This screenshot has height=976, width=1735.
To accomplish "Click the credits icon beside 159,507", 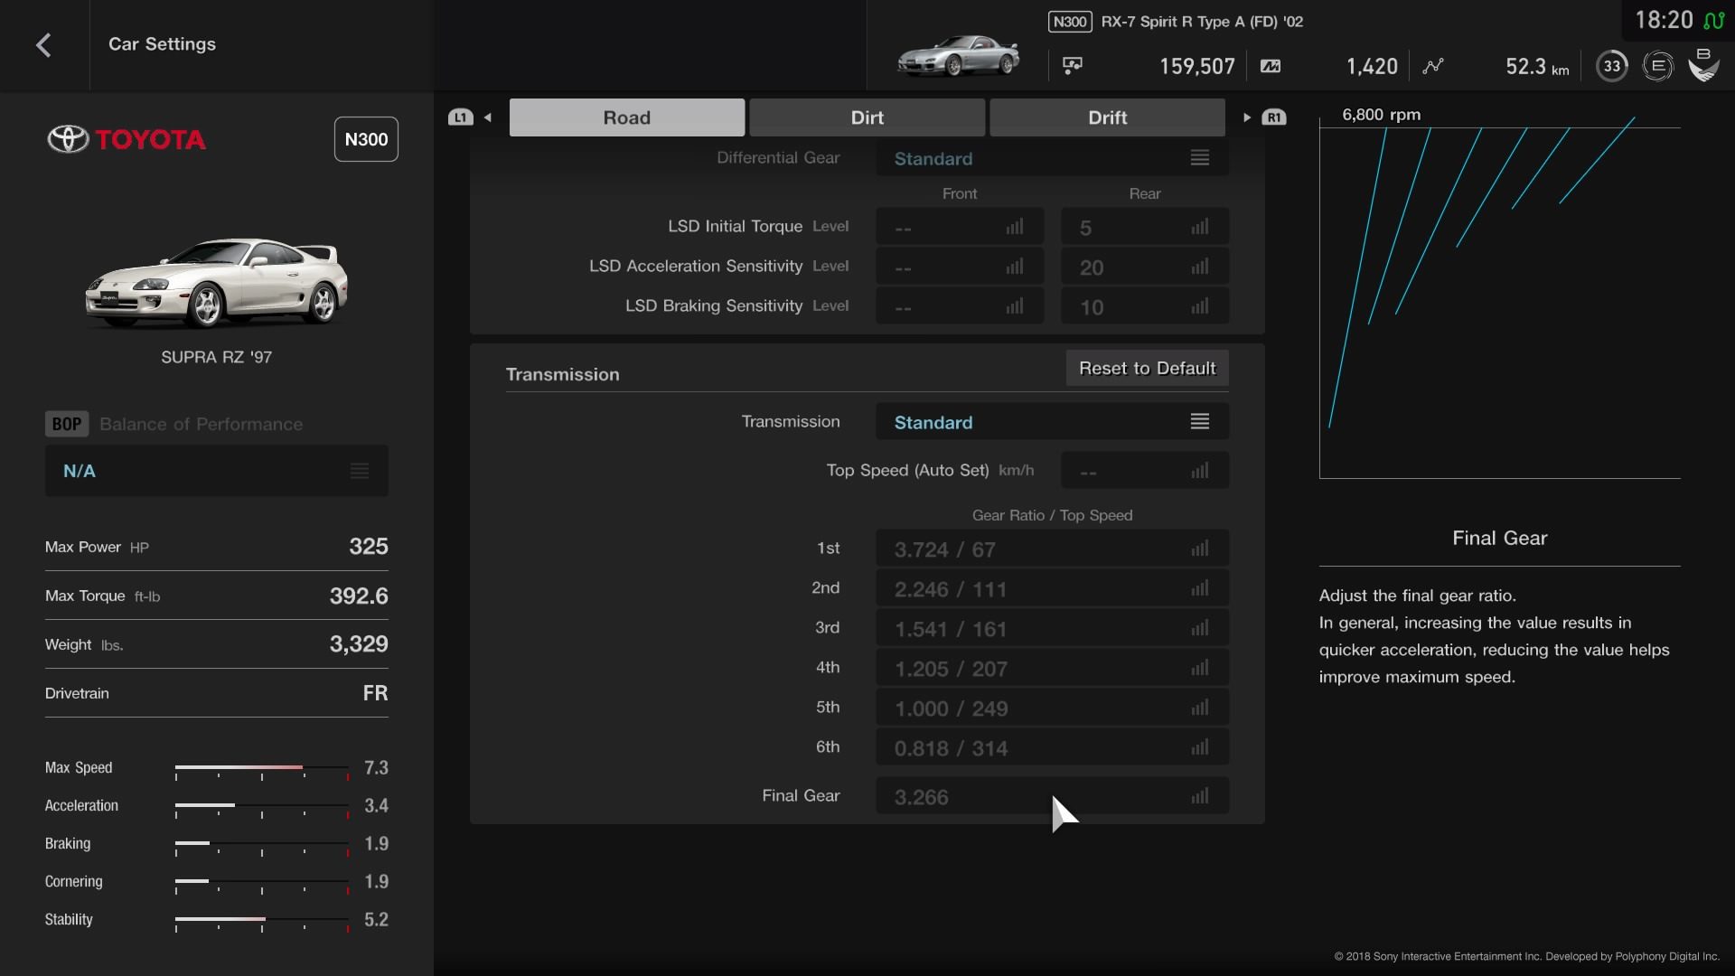I will [x=1073, y=65].
